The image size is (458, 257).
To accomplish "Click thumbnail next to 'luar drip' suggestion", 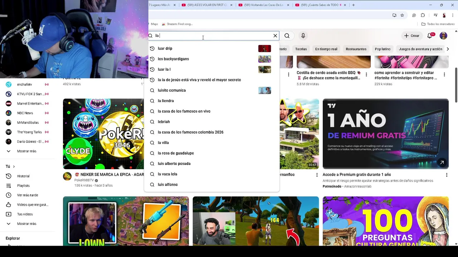I will point(264,49).
